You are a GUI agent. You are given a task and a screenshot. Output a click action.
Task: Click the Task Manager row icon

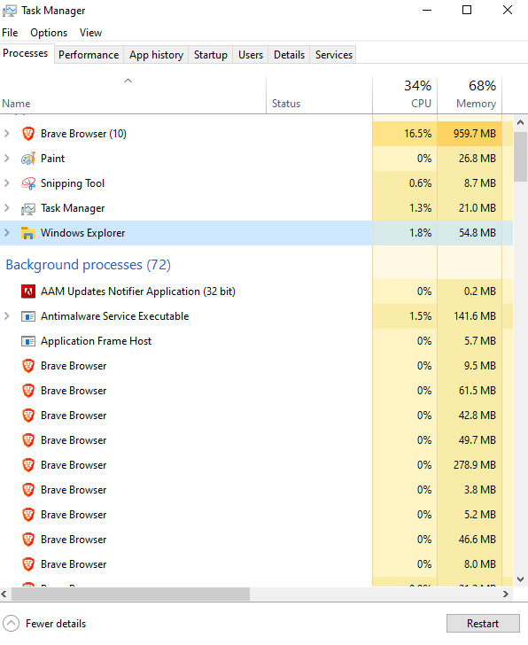[28, 208]
